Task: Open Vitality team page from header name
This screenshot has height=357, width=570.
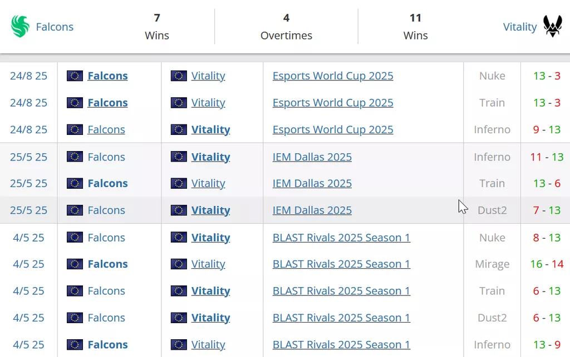Action: tap(519, 27)
